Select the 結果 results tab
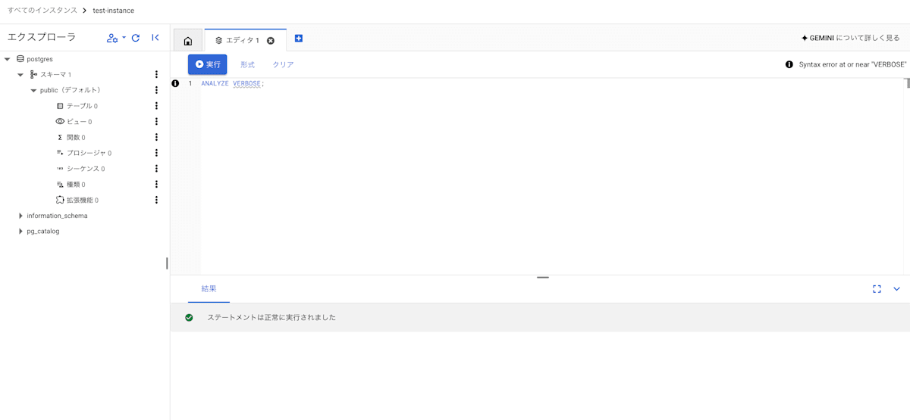Image resolution: width=910 pixels, height=420 pixels. click(x=209, y=289)
